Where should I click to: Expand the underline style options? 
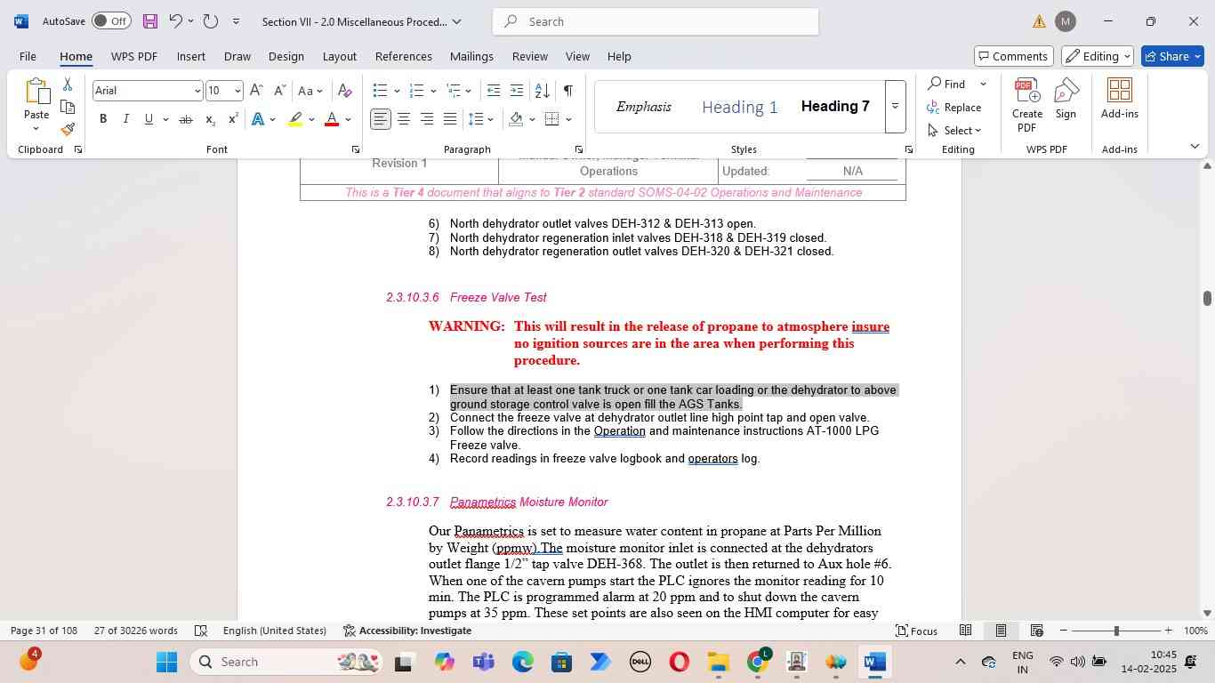point(165,119)
